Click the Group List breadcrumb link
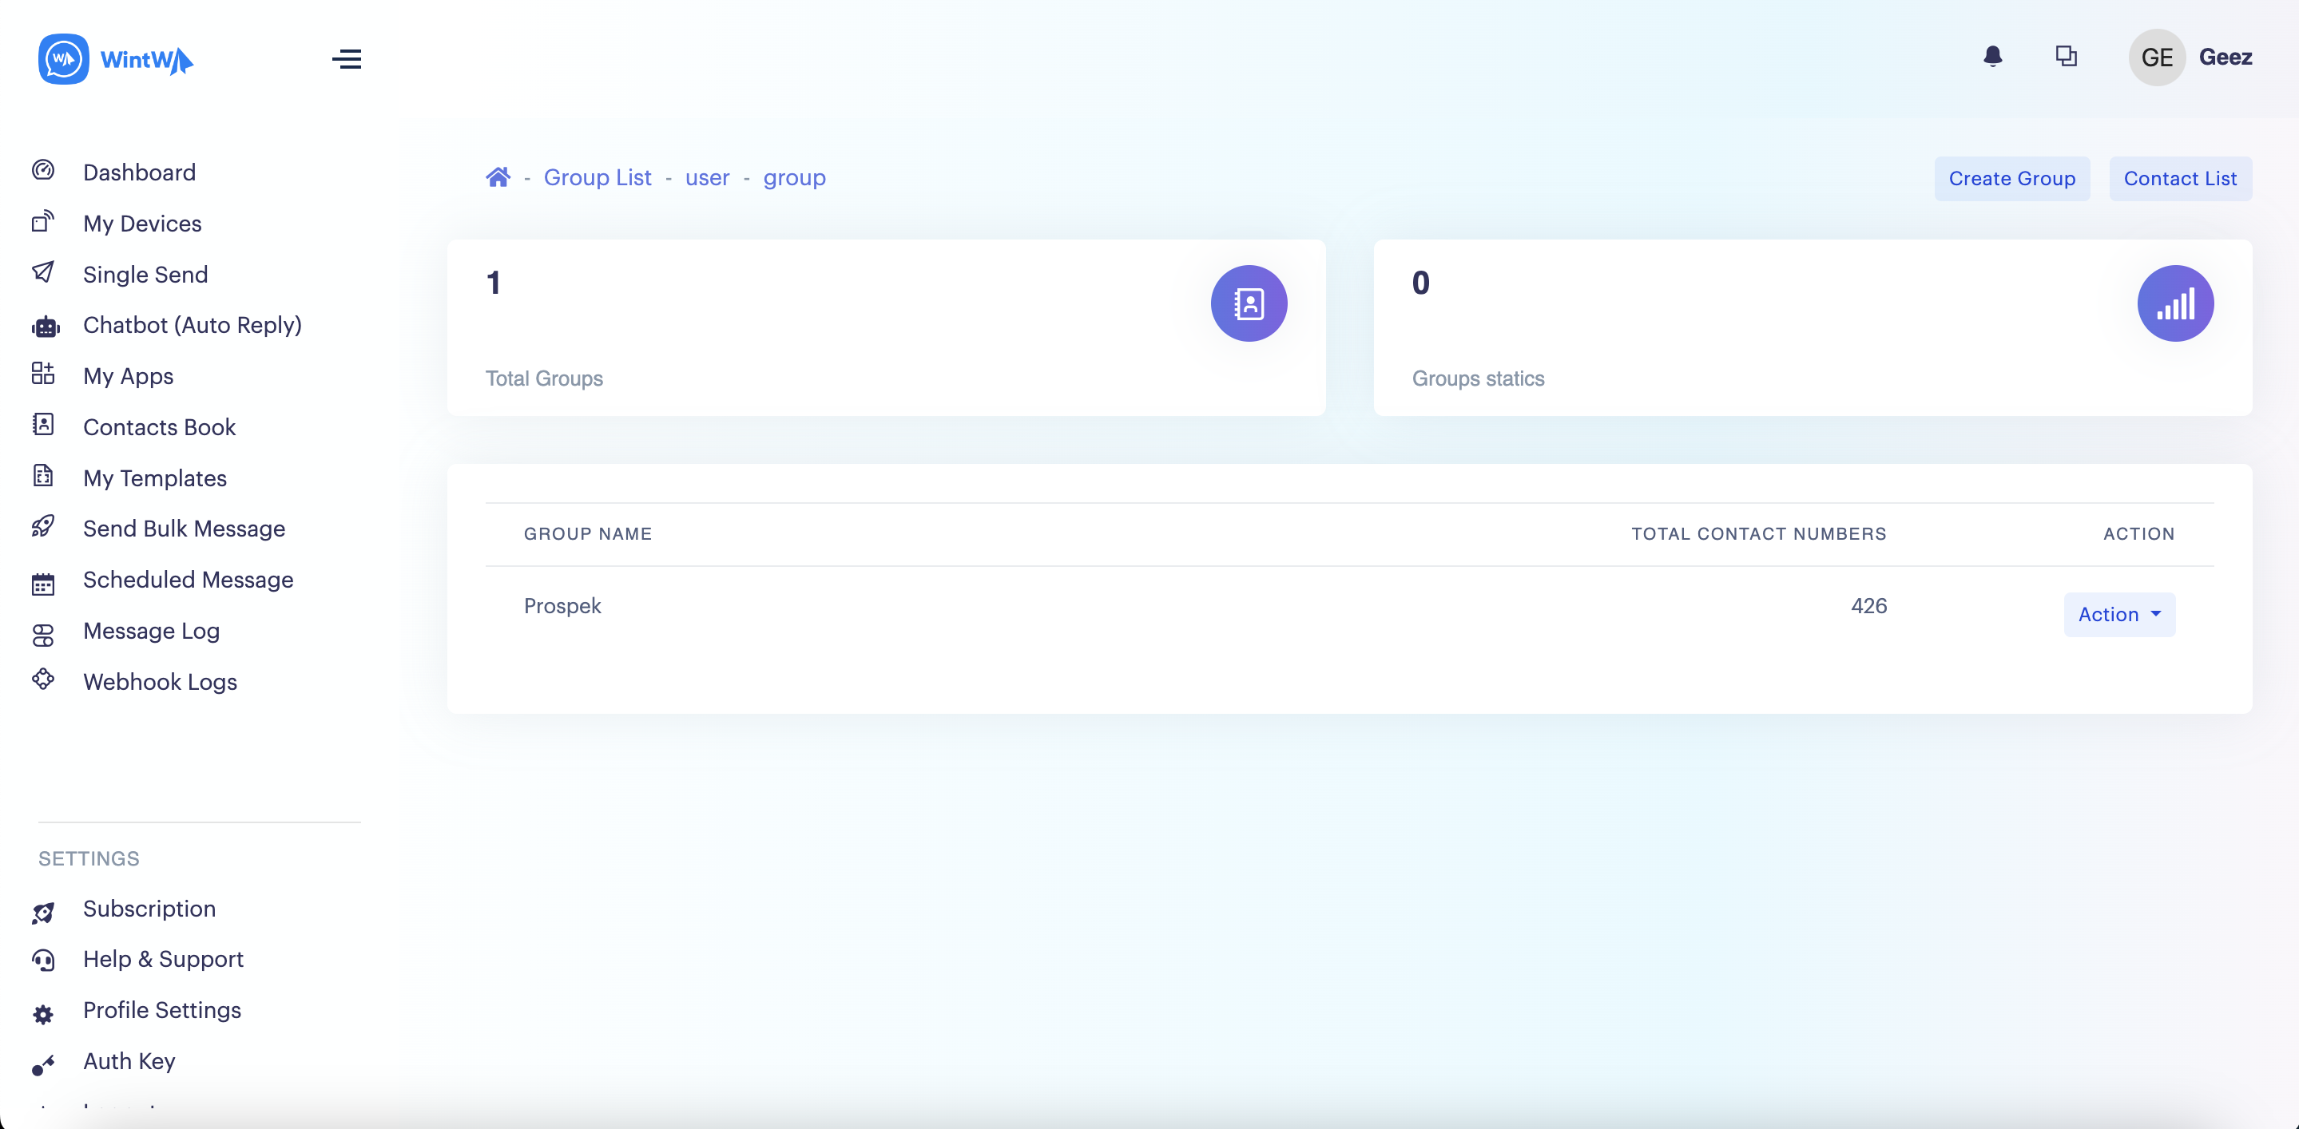Image resolution: width=2299 pixels, height=1129 pixels. (x=597, y=177)
